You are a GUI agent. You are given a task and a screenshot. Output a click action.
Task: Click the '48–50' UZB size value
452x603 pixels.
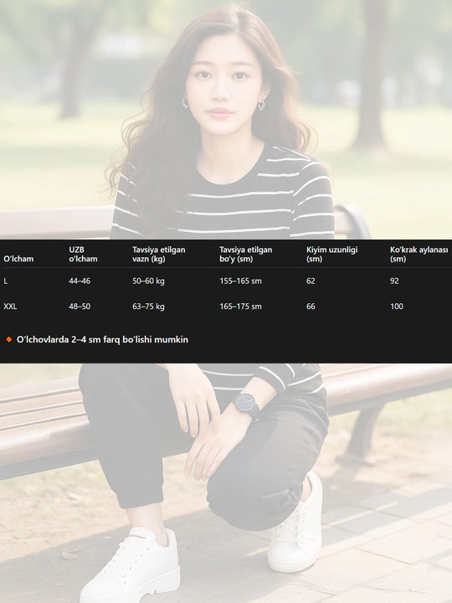[x=80, y=307]
